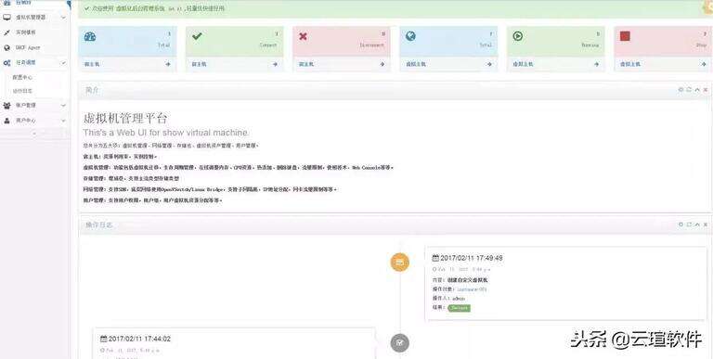Screen dimensions: 713x359
Task: Open the 虚拟主机 link under Total card
Action: click(x=416, y=65)
